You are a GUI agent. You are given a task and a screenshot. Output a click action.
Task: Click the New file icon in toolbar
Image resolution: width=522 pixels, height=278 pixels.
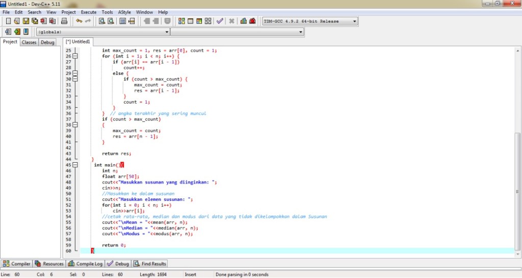click(8, 21)
